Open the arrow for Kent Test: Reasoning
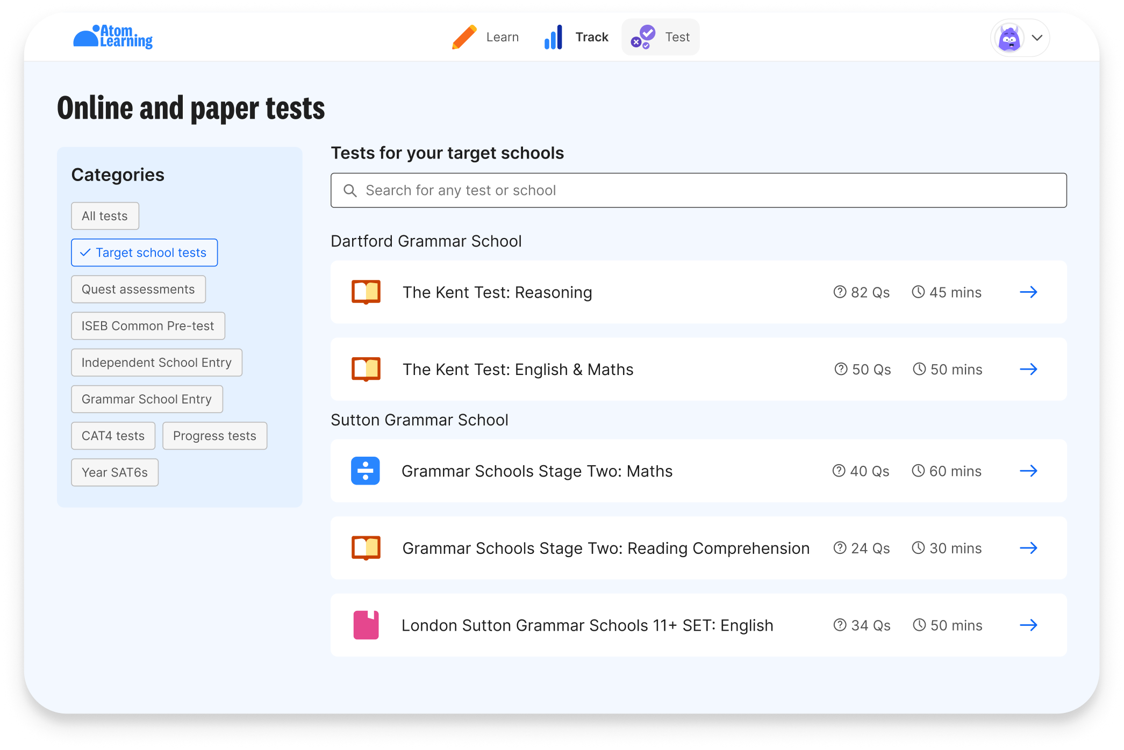 [1028, 292]
